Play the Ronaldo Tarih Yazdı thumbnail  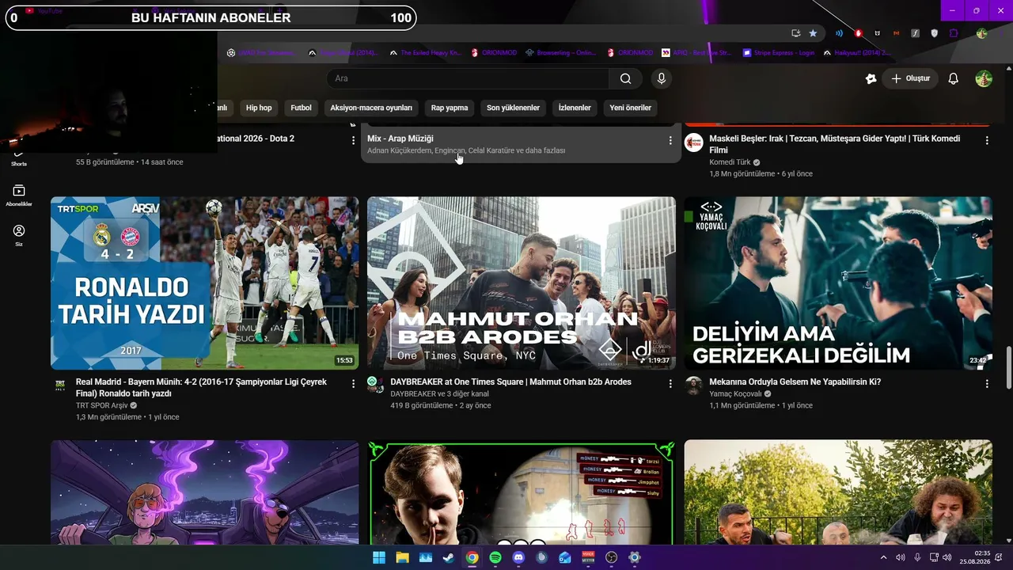pos(204,283)
